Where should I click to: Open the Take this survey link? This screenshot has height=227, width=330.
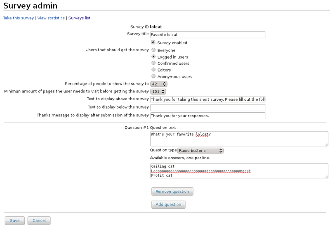19,18
